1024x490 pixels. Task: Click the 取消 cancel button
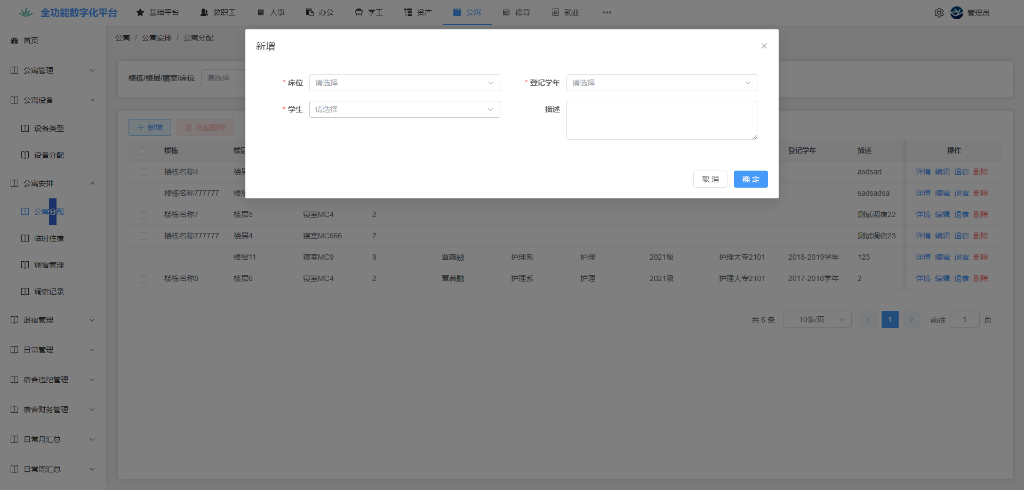[x=710, y=179]
